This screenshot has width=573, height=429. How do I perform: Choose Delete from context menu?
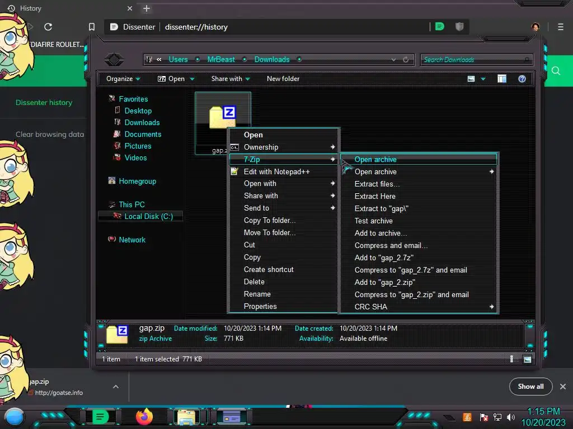pyautogui.click(x=284, y=282)
